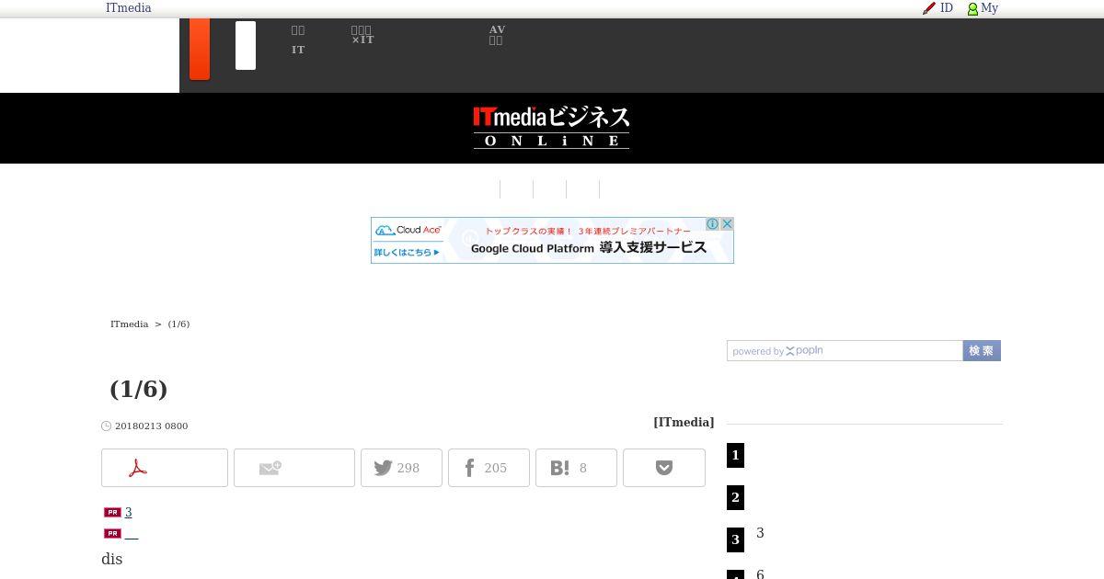Close the ad with the X icon

coord(727,224)
